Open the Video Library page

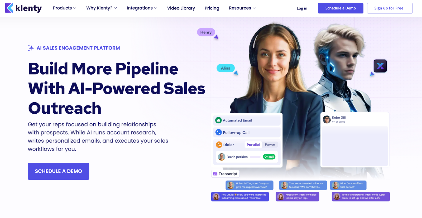pyautogui.click(x=181, y=8)
